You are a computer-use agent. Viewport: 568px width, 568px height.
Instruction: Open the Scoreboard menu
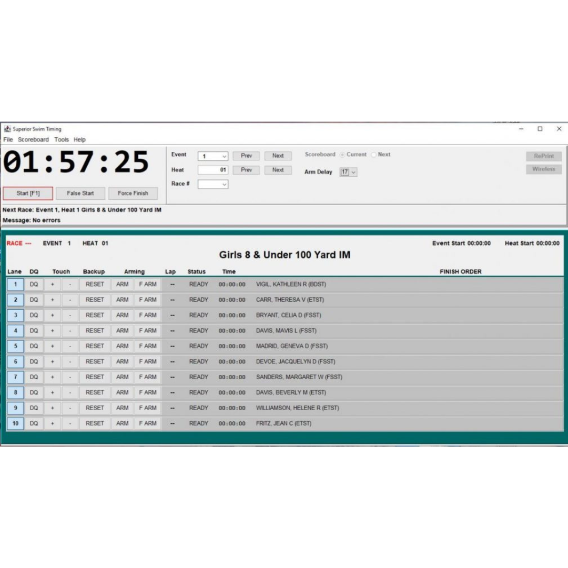point(34,139)
